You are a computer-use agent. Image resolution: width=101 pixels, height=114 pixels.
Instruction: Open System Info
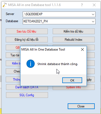(74, 87)
